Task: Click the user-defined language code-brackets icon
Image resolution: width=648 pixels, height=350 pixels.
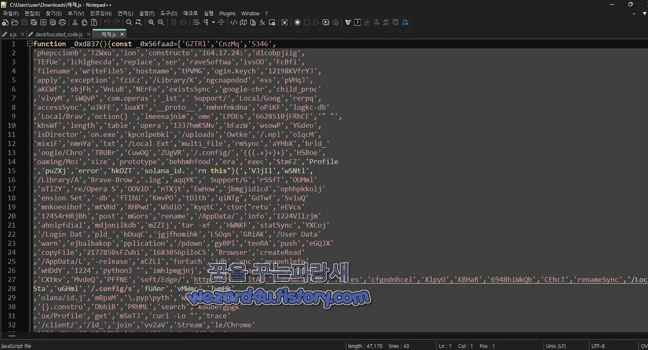Action: pyautogui.click(x=233, y=22)
